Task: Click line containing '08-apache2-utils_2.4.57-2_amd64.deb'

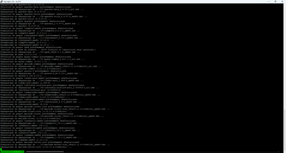Action: 44,16
